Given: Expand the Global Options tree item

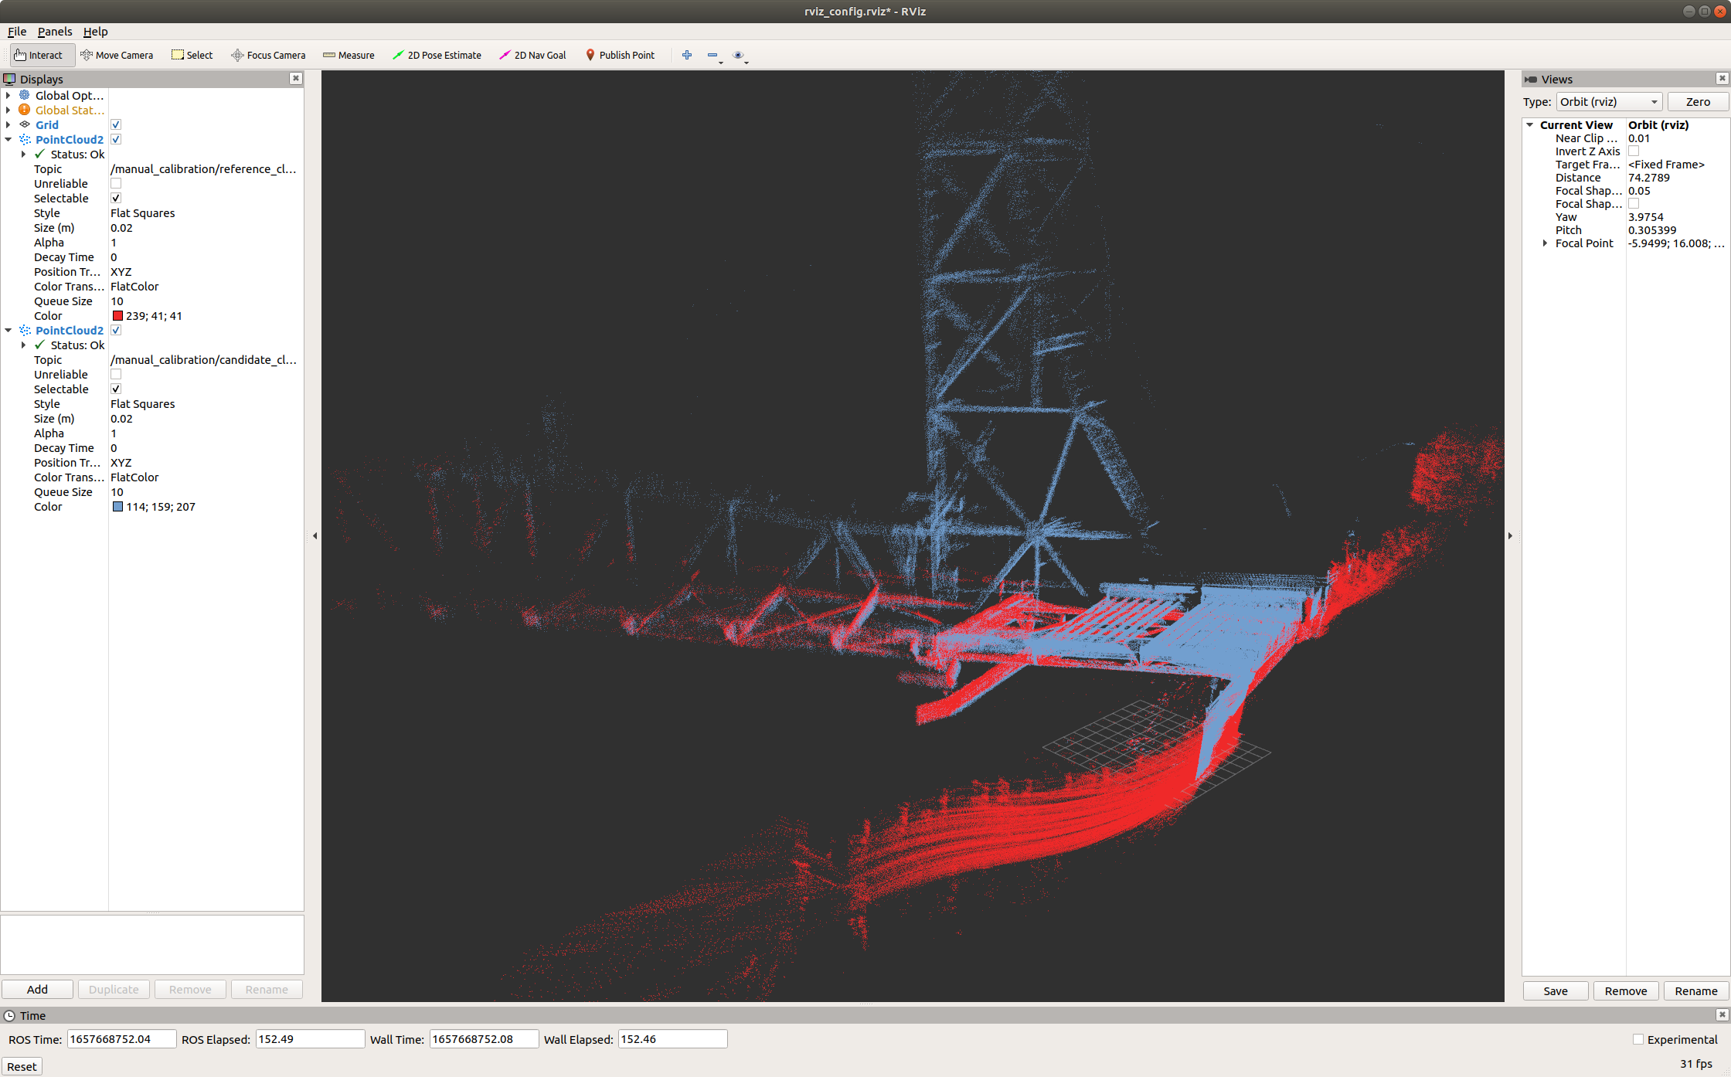Looking at the screenshot, I should tap(10, 96).
